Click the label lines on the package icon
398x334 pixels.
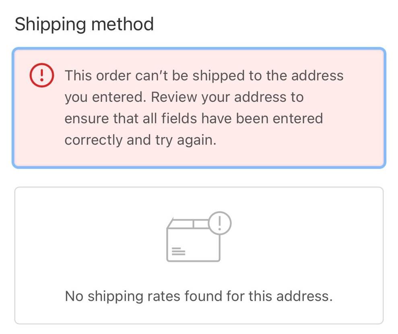(178, 252)
